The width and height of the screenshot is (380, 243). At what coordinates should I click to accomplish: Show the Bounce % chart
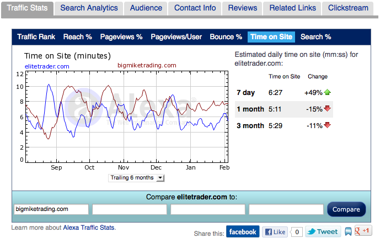[226, 37]
